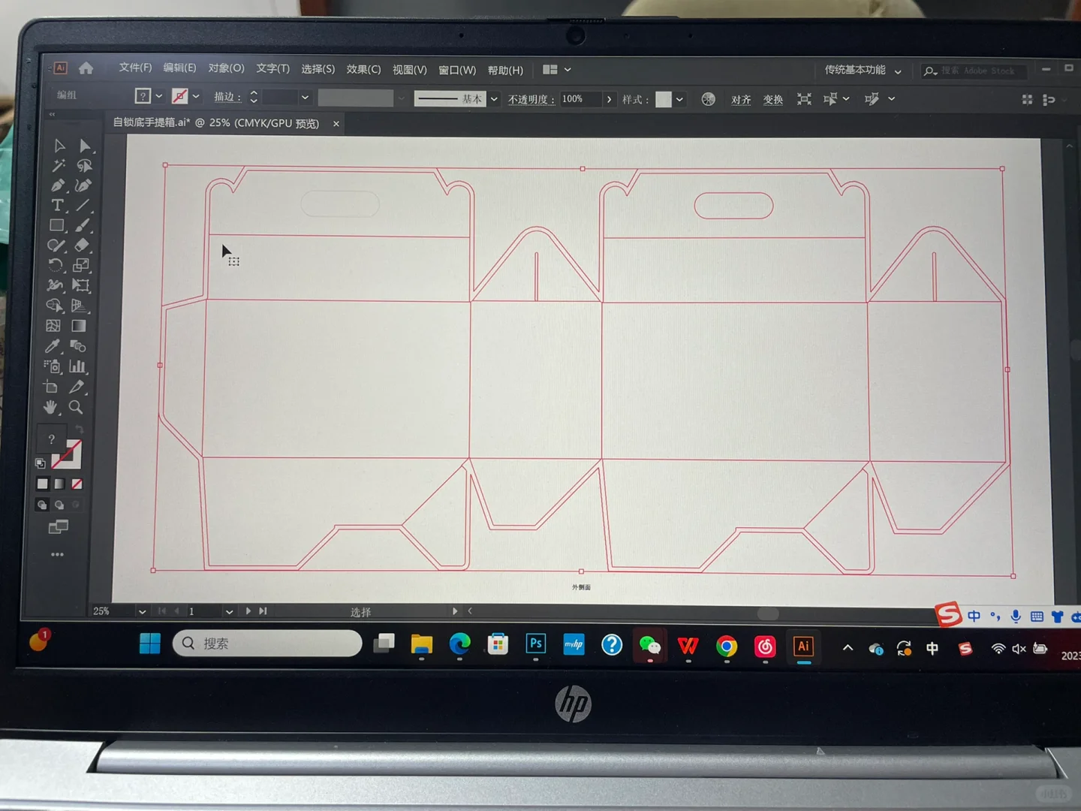This screenshot has height=811, width=1081.
Task: Open the control bar fill swatch dropdown
Action: 158,96
